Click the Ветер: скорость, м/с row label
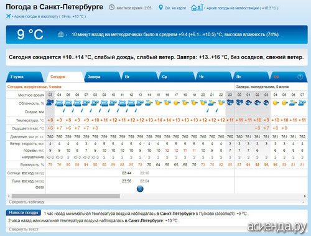Screen dimensions: 311x236 [x=27, y=144]
